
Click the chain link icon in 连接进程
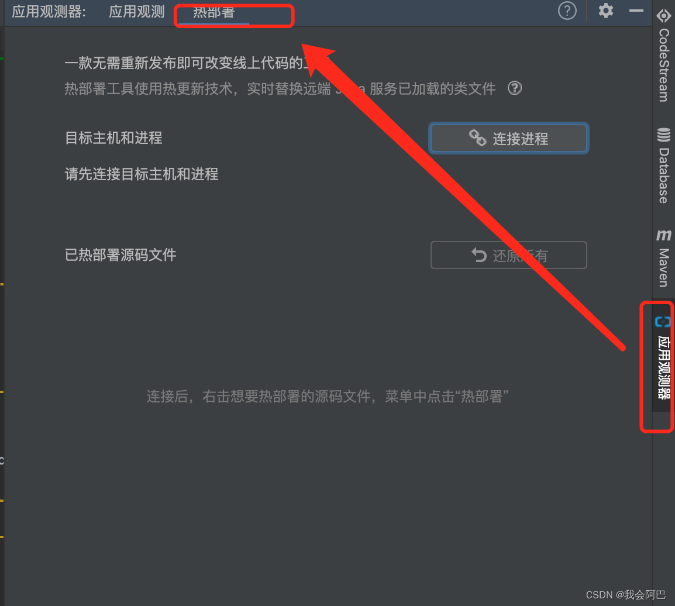(477, 138)
